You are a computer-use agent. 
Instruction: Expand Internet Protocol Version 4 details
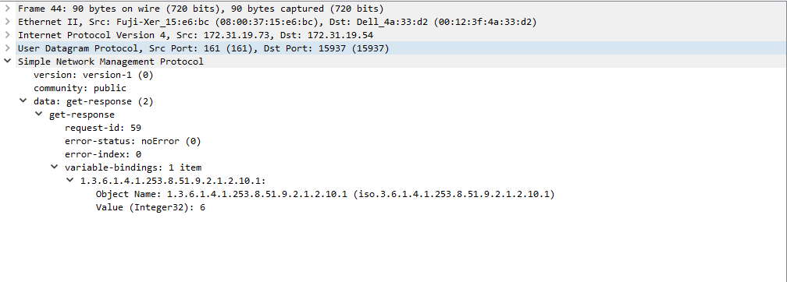point(7,35)
